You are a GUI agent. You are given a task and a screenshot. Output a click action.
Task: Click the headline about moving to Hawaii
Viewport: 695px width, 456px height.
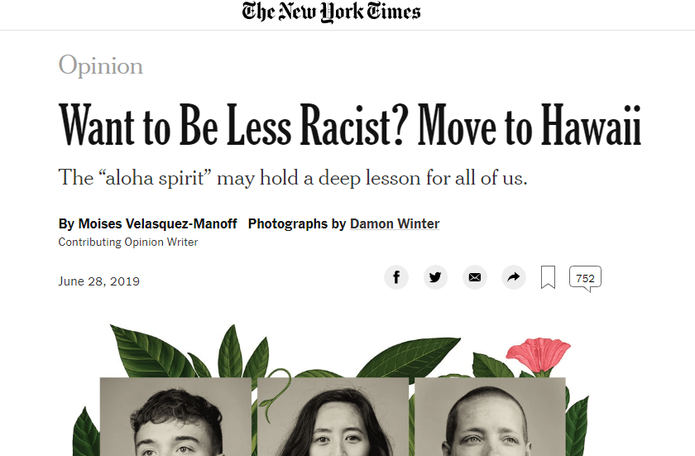(350, 126)
